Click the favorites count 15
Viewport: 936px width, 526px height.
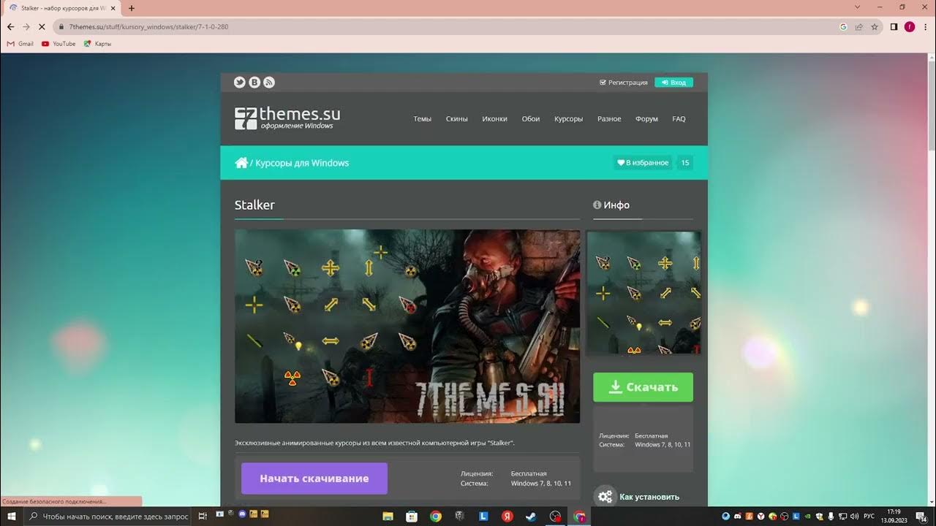(x=685, y=163)
